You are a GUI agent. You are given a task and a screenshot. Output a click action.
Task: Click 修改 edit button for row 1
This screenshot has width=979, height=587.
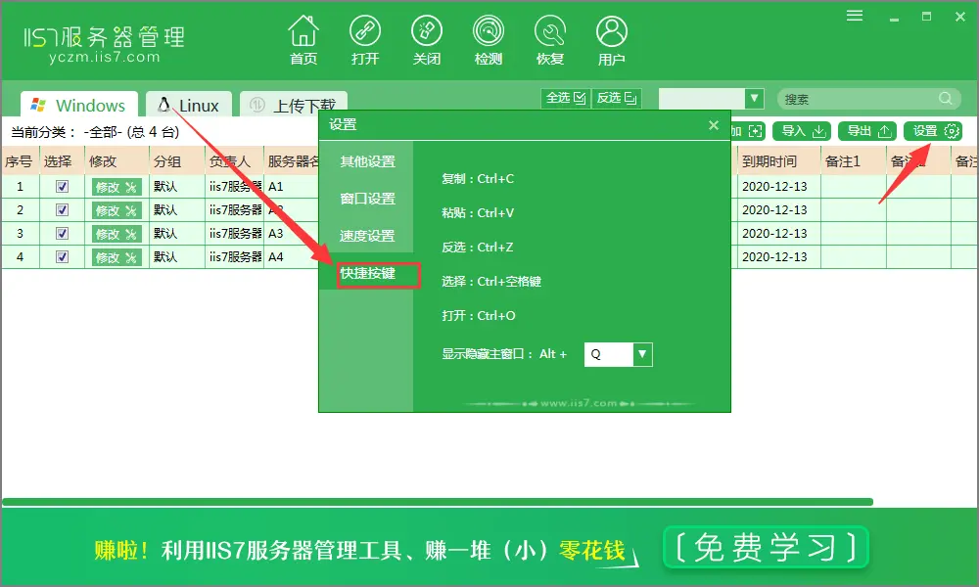pos(117,187)
